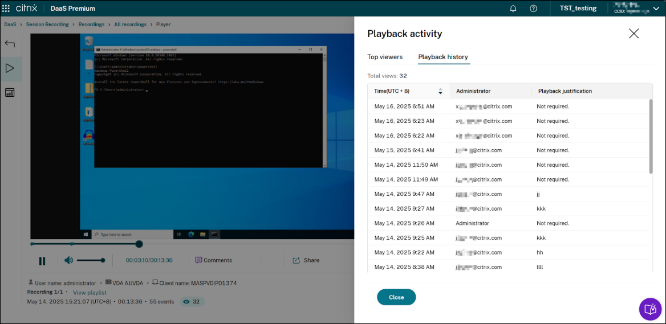Click the Client name: MASPVDIPD1374 label

click(197, 283)
